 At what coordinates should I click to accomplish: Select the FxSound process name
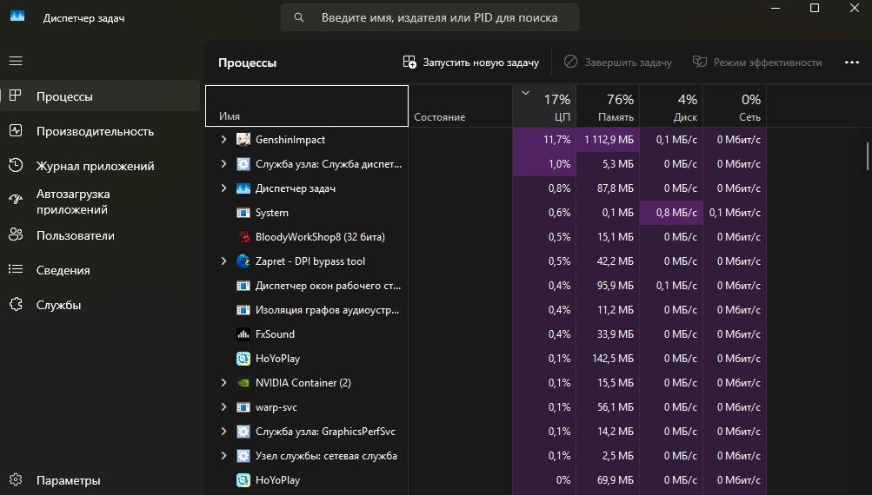click(x=276, y=333)
